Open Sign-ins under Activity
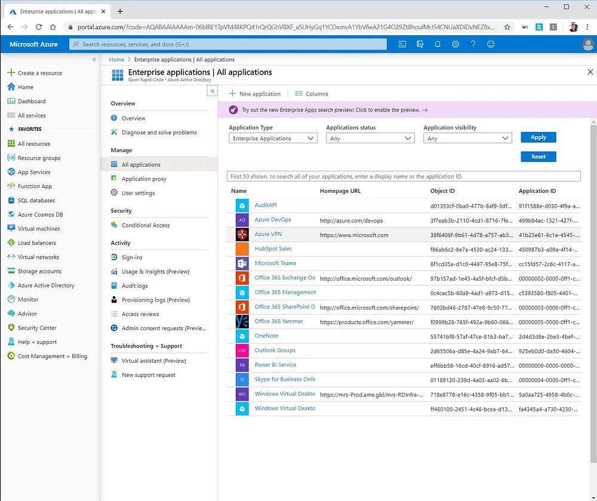 [x=132, y=257]
